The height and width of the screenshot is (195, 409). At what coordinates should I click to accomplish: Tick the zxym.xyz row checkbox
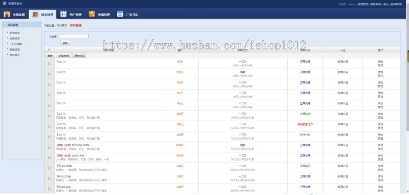click(x=50, y=157)
